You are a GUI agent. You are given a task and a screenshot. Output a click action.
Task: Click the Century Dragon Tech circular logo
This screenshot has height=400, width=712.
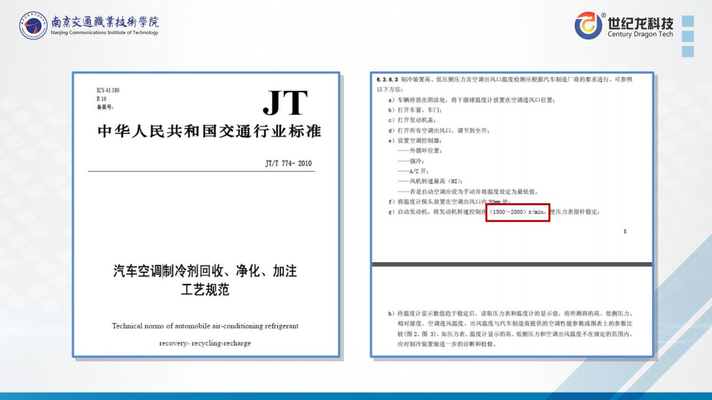pyautogui.click(x=588, y=25)
